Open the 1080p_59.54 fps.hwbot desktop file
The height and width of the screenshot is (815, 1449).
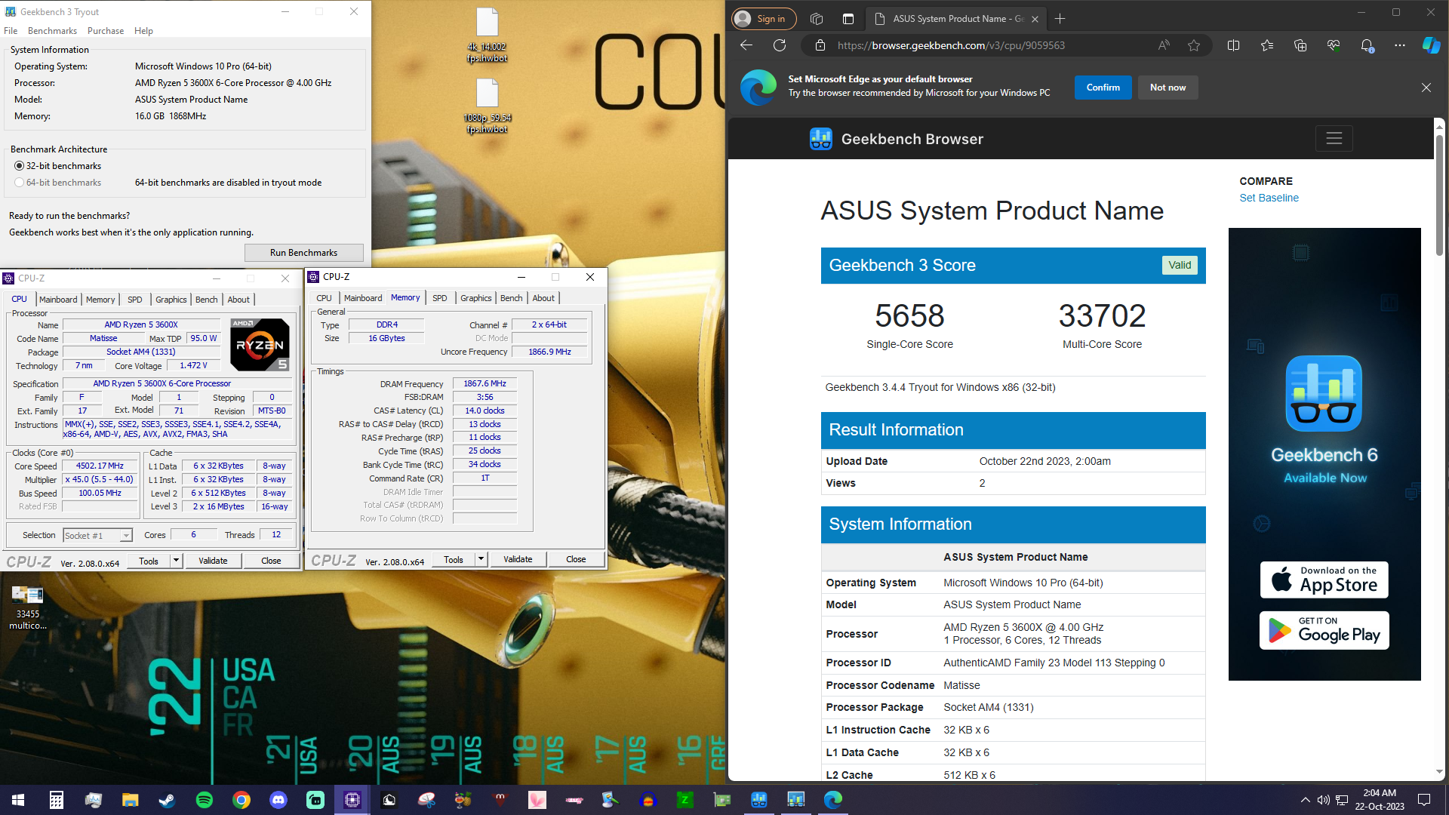click(x=487, y=106)
